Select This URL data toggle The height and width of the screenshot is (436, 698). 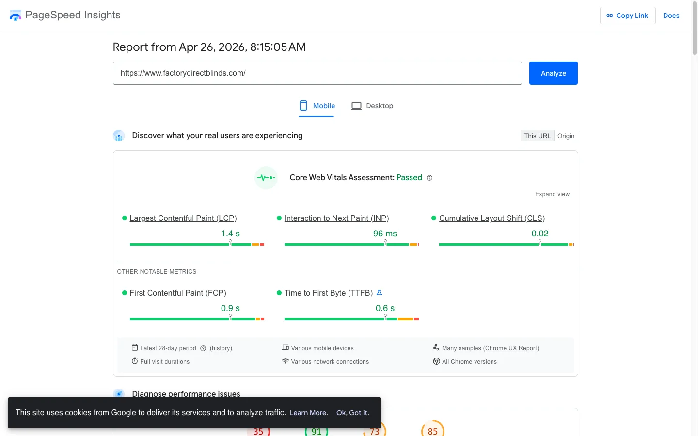coord(538,136)
